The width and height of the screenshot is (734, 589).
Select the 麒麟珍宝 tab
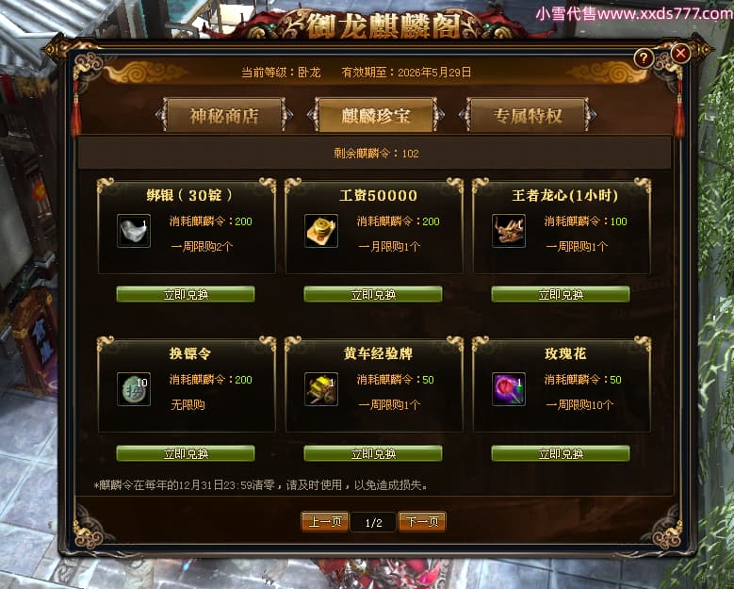point(375,115)
